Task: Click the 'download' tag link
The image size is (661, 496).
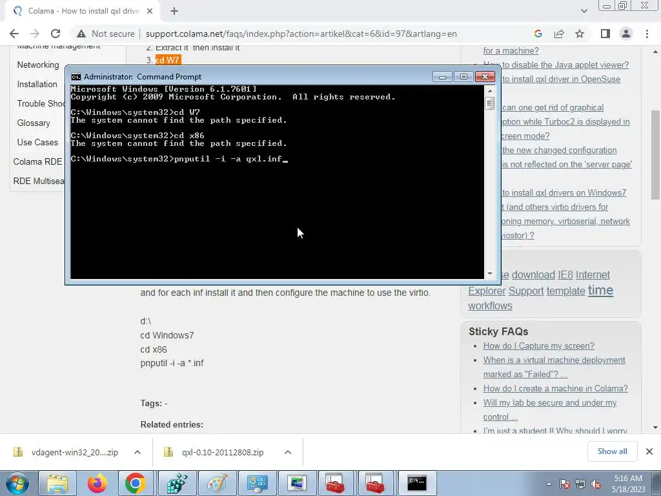Action: [533, 275]
